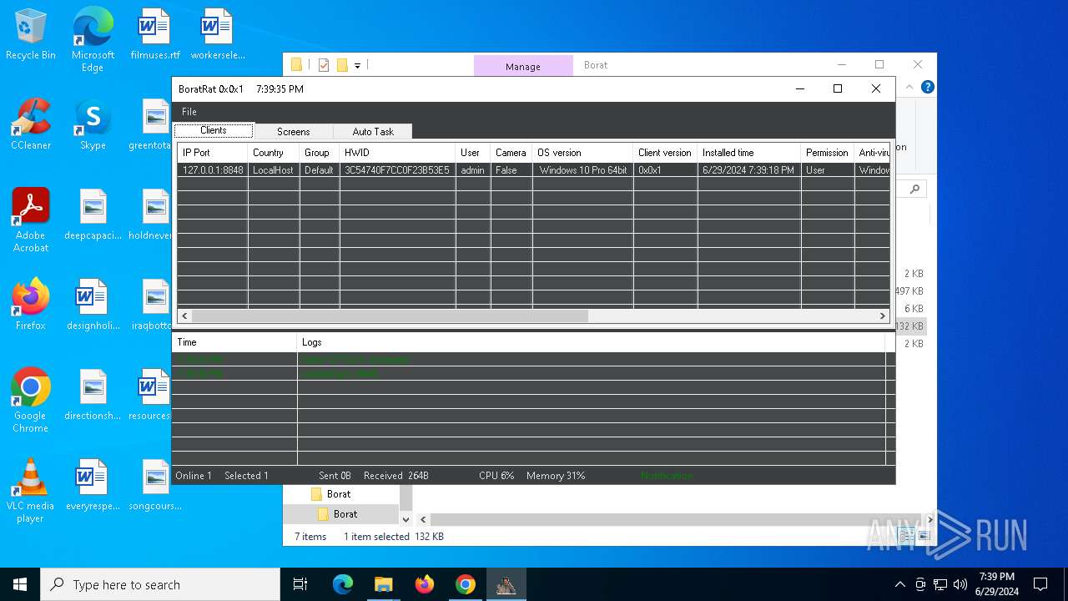Click the Memory 31% status text

556,476
